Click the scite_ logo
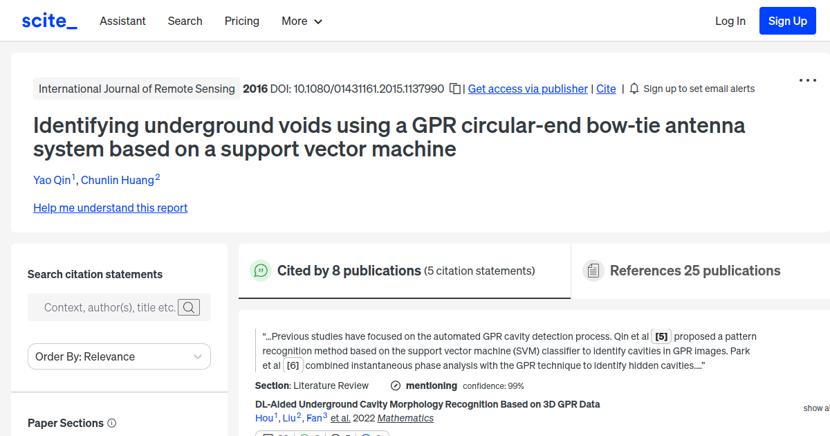Image resolution: width=830 pixels, height=436 pixels. (x=48, y=20)
